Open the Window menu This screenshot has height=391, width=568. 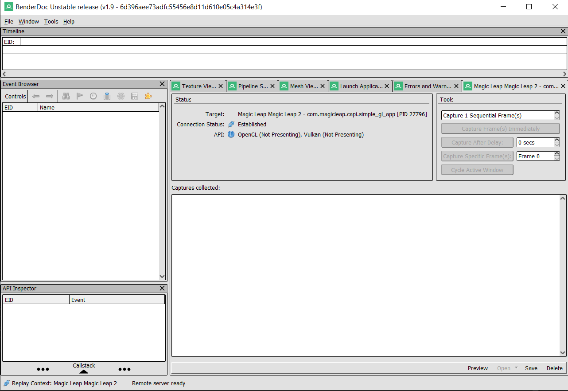[29, 21]
